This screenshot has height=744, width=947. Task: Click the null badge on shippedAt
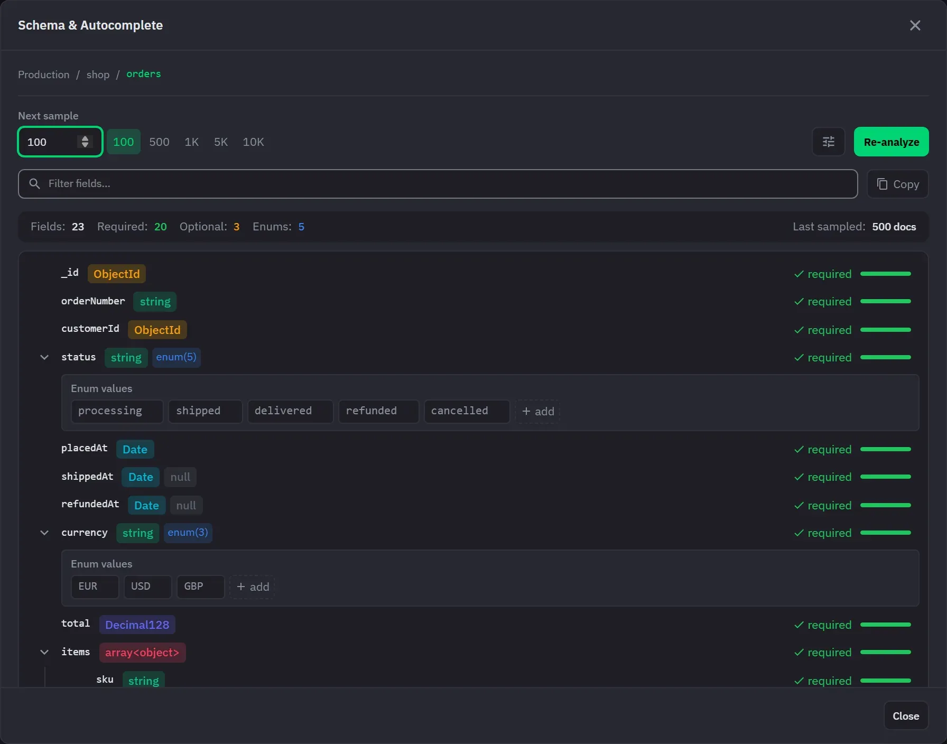point(180,477)
